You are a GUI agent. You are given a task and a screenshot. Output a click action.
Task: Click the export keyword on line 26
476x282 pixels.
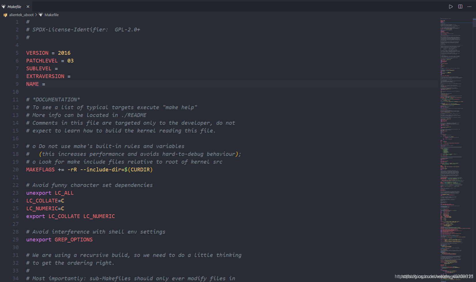tap(36, 216)
